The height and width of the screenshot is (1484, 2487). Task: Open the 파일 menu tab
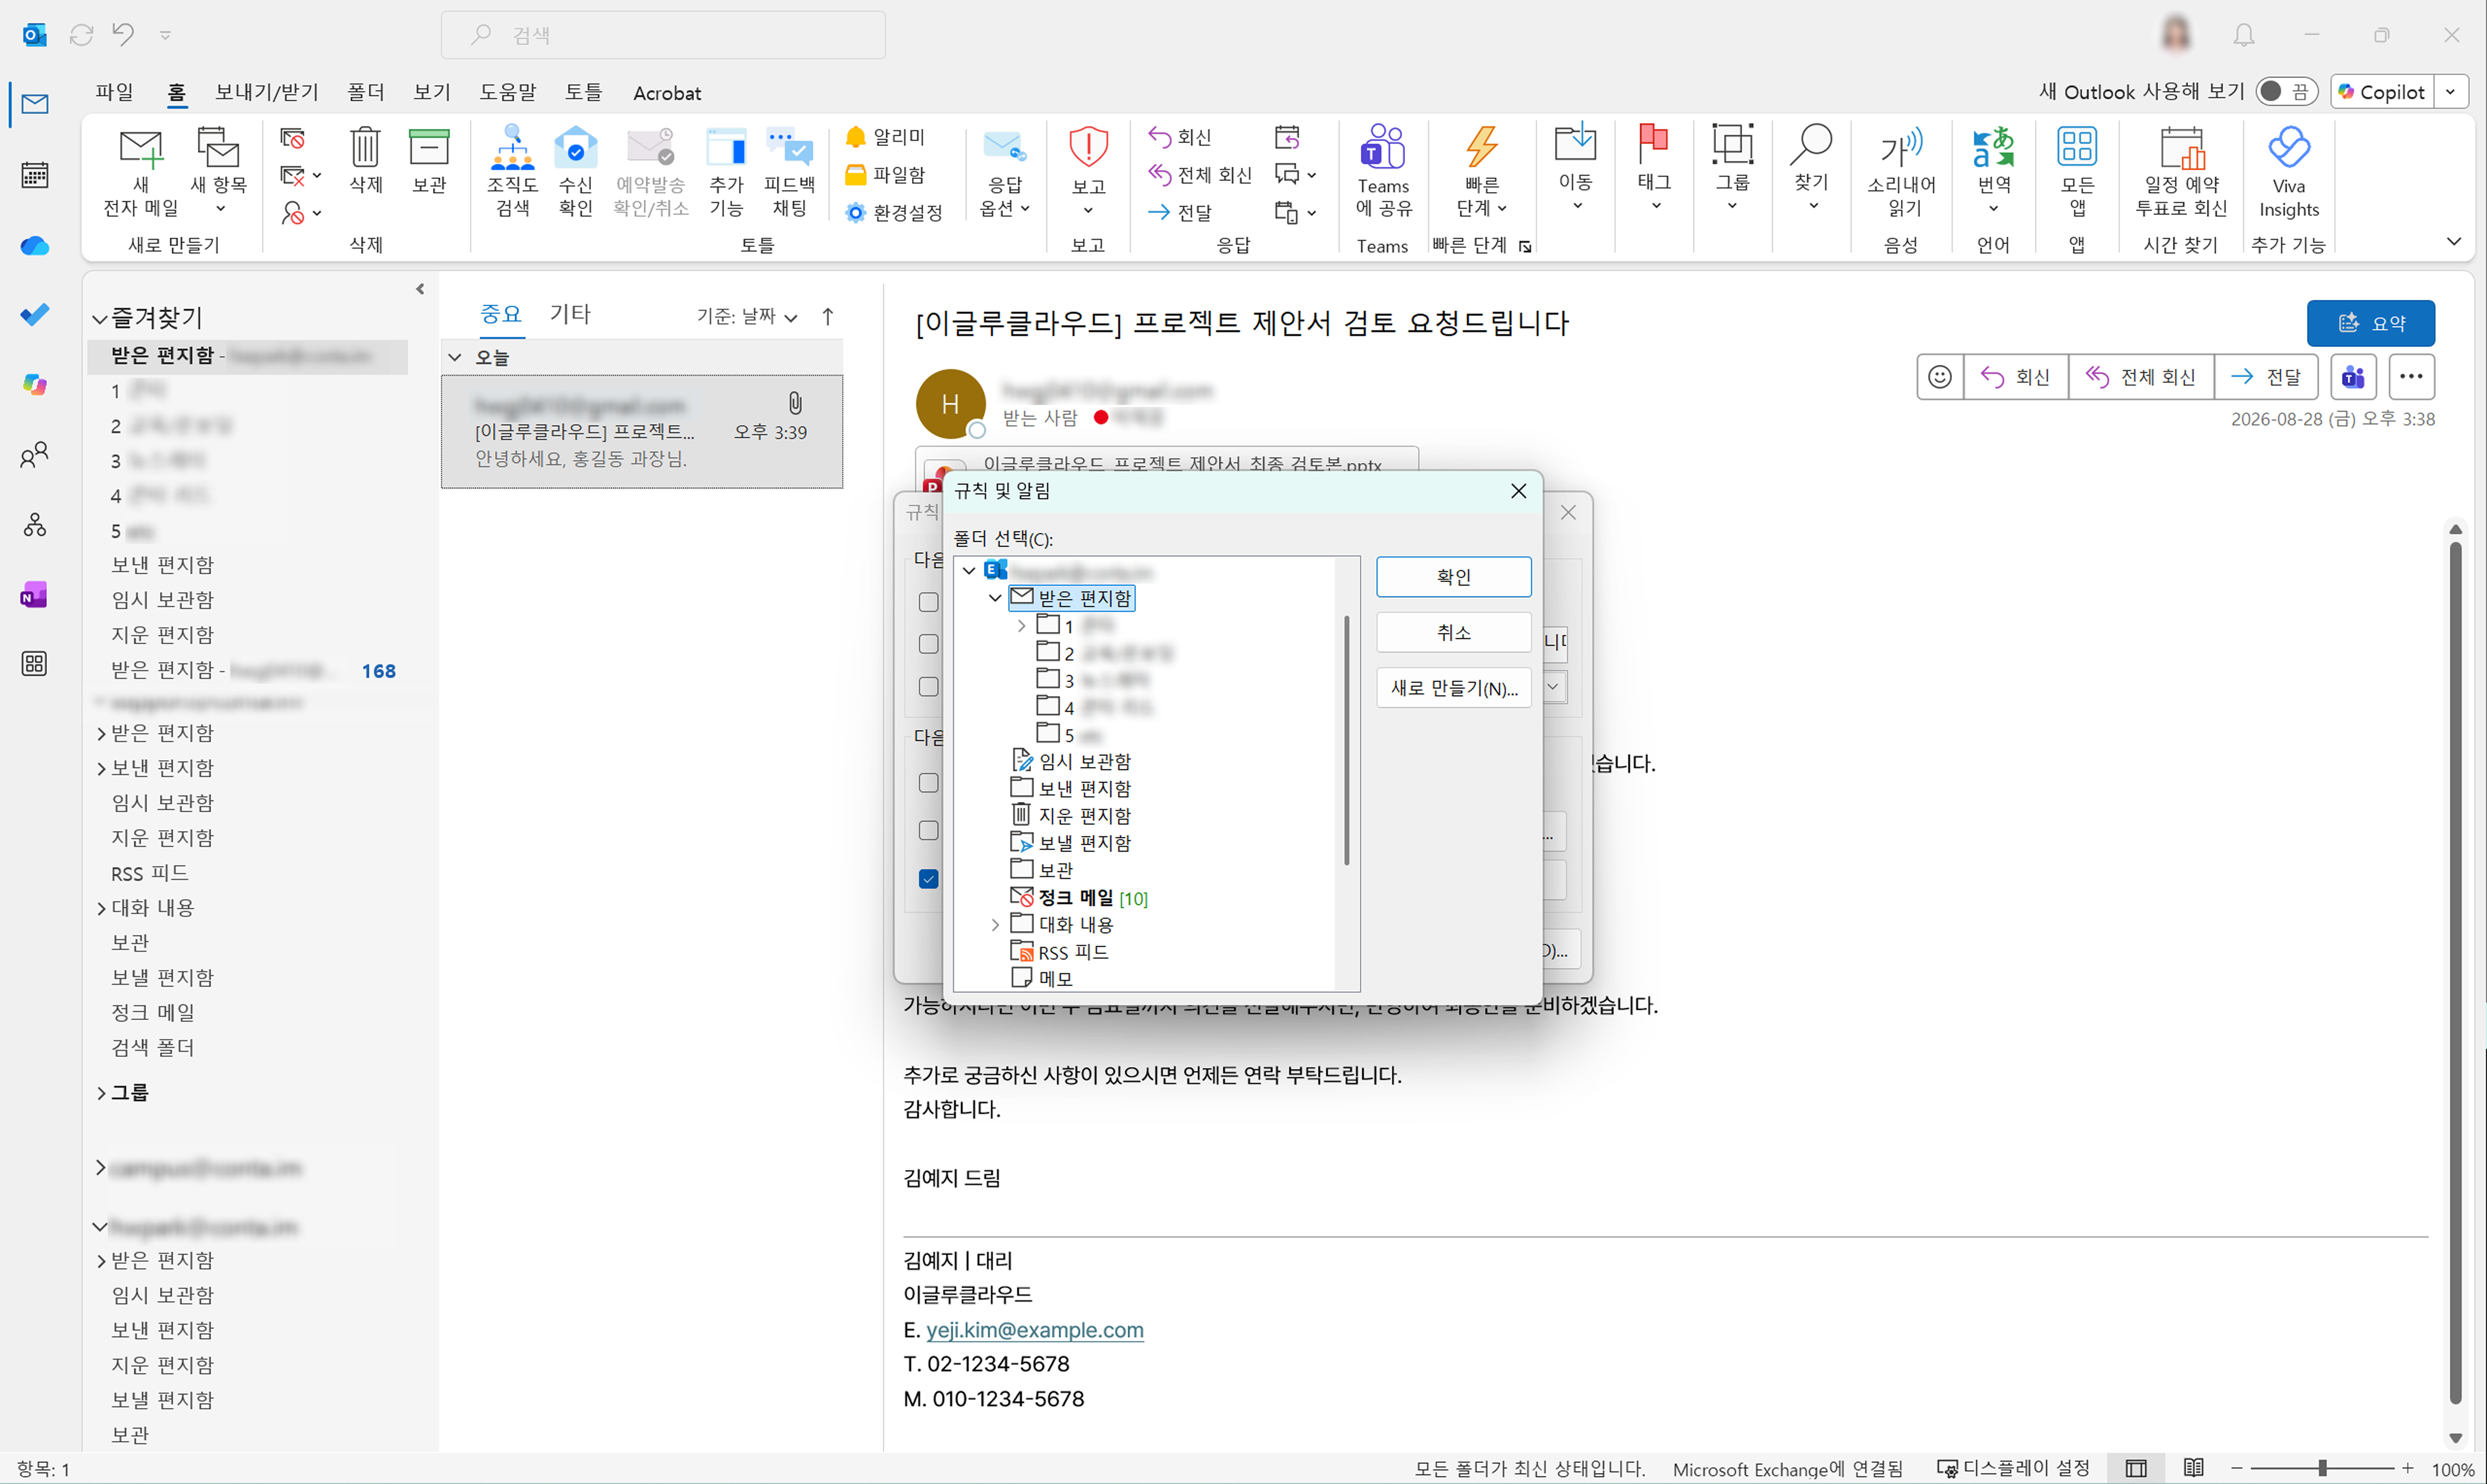coord(114,92)
